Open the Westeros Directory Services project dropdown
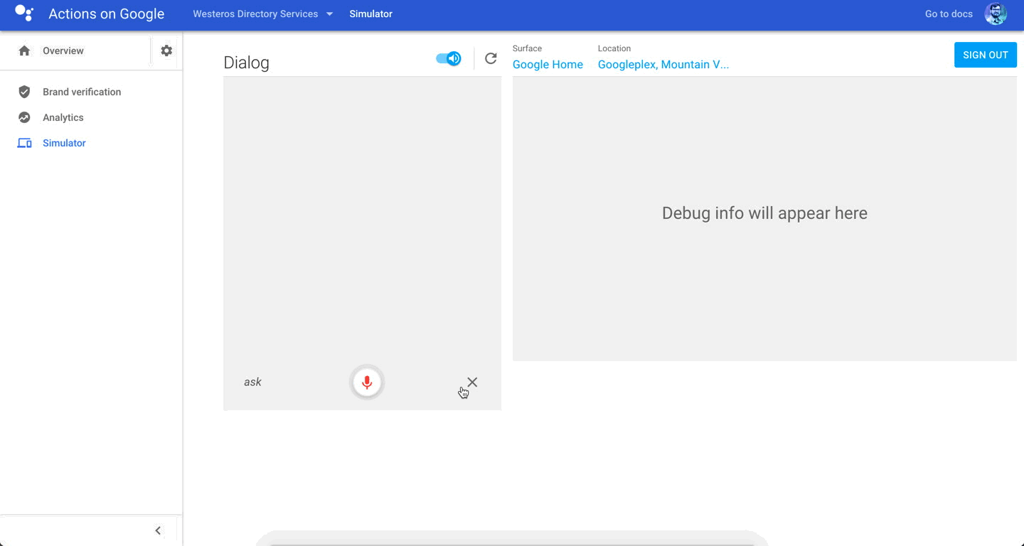Viewport: 1024px width, 546px height. tap(263, 14)
